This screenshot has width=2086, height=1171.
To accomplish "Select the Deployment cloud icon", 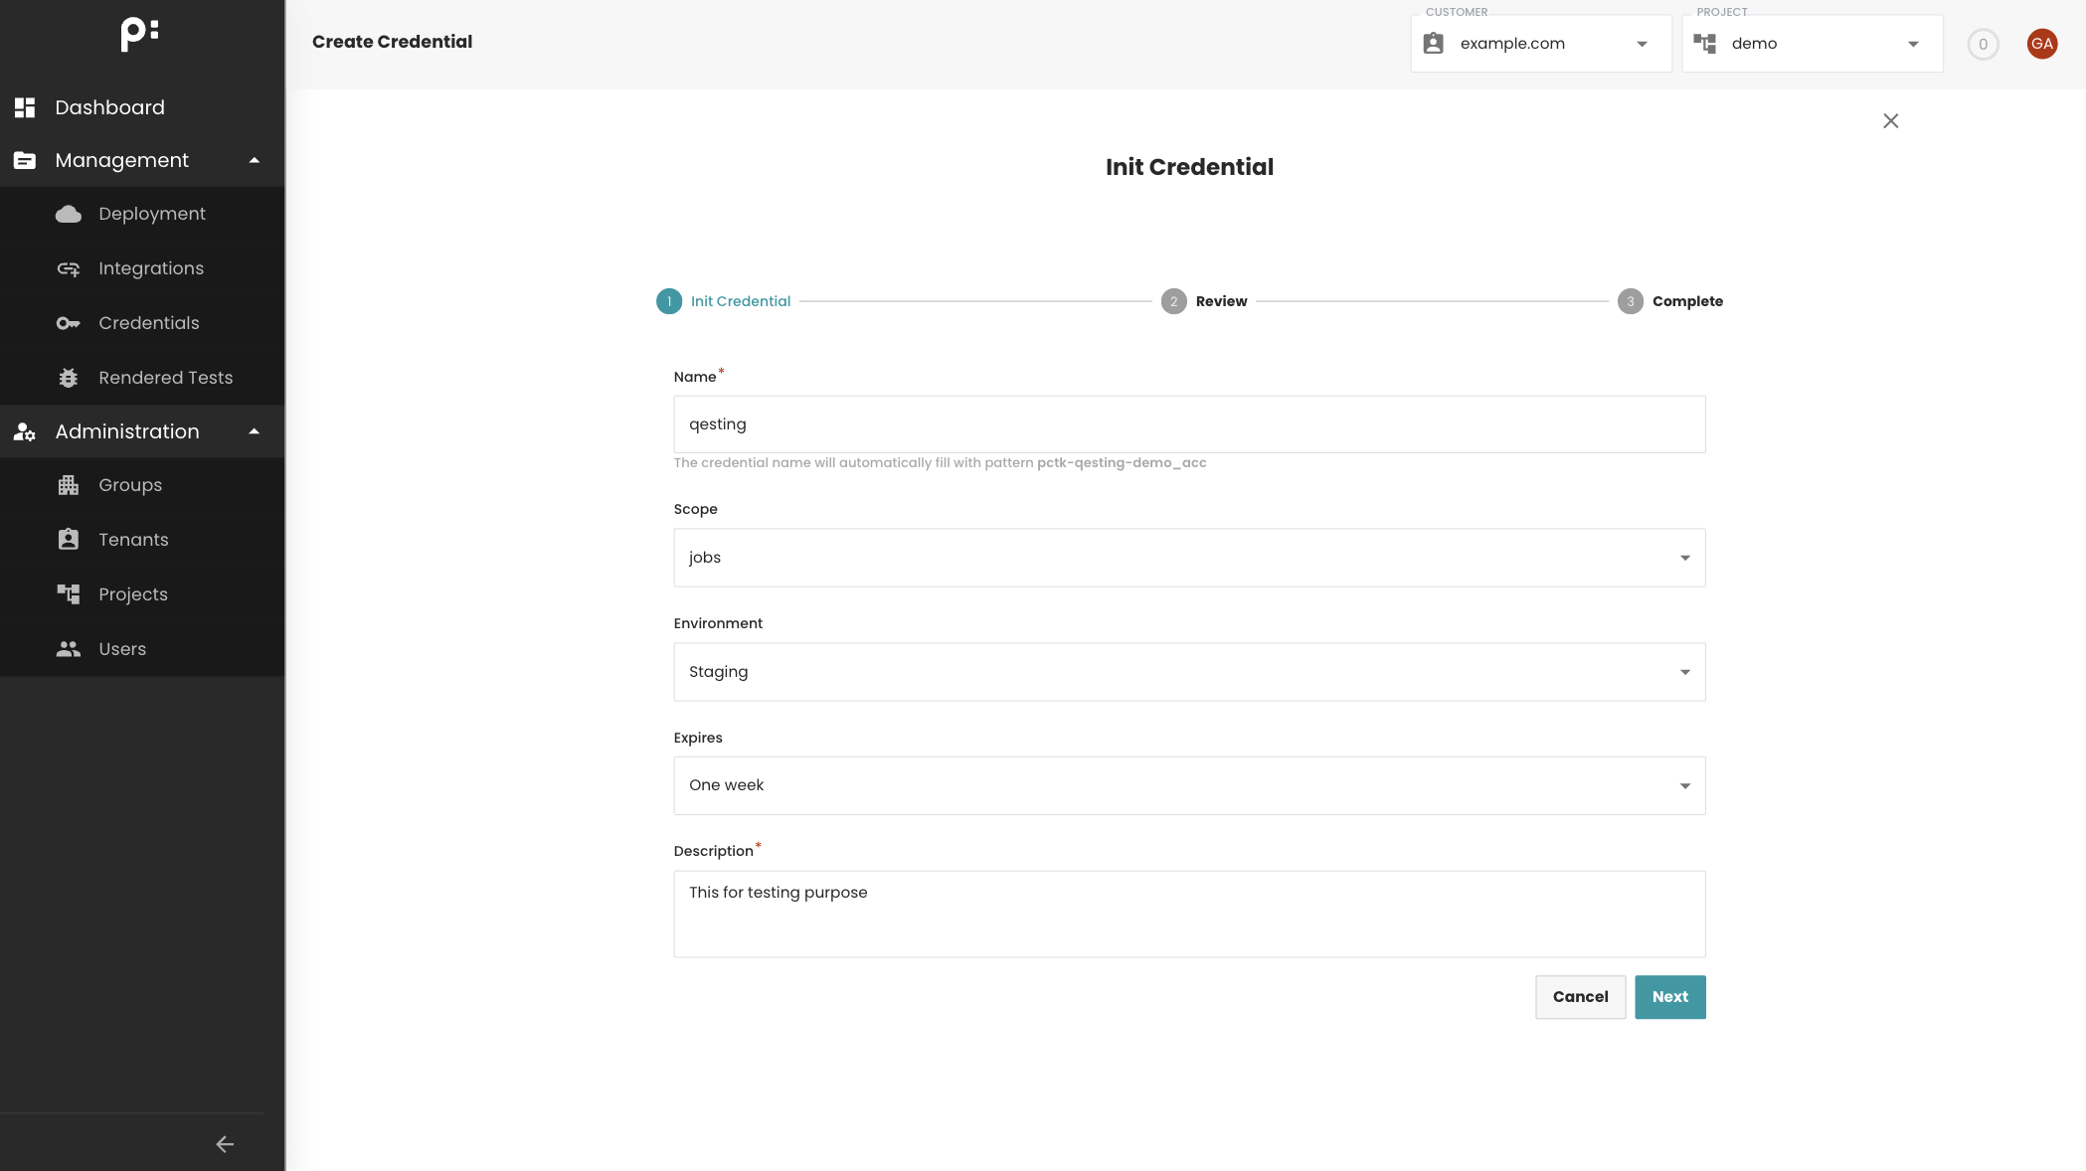I will pyautogui.click(x=69, y=213).
